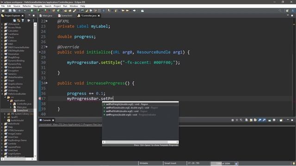
Task: Switch to the Main.java editor tab
Action: point(46,16)
